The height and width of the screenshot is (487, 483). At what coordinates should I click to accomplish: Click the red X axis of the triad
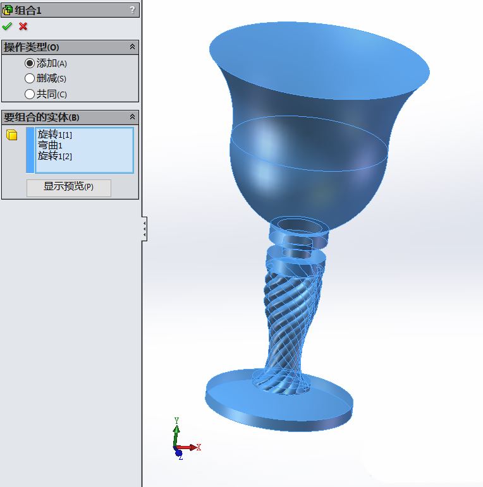192,447
